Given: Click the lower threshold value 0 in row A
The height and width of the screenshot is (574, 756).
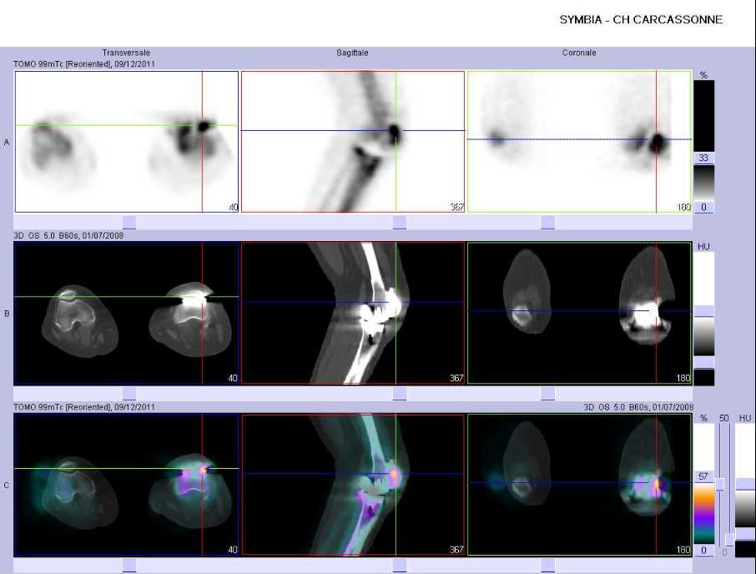Looking at the screenshot, I should (x=703, y=207).
